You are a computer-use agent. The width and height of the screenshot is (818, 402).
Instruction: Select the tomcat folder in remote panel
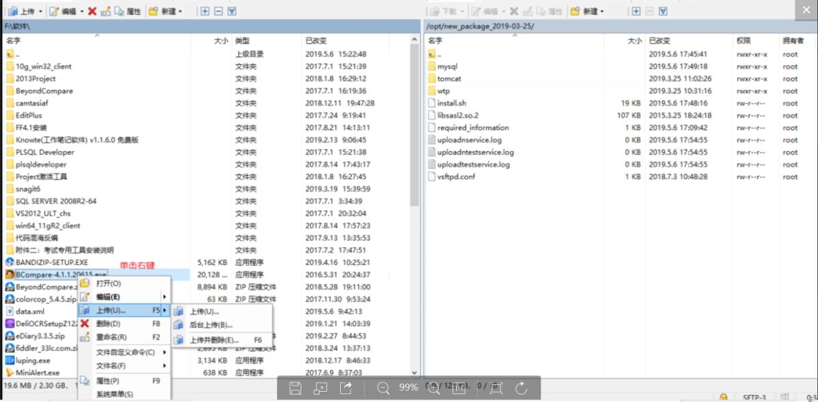point(449,78)
